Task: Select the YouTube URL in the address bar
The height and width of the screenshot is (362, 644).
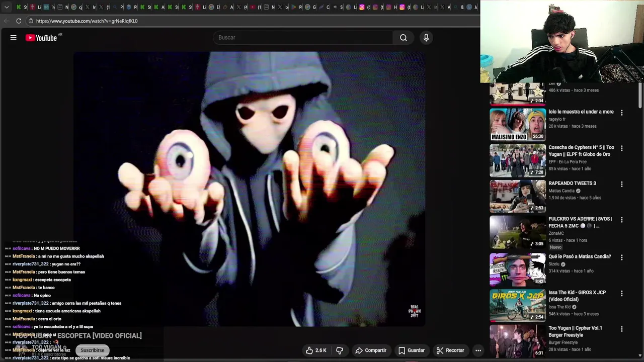Action: [87, 21]
